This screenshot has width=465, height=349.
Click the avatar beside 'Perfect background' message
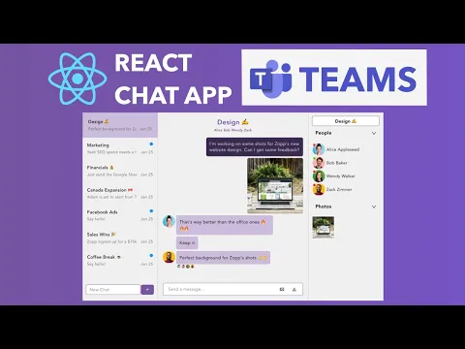coord(169,257)
